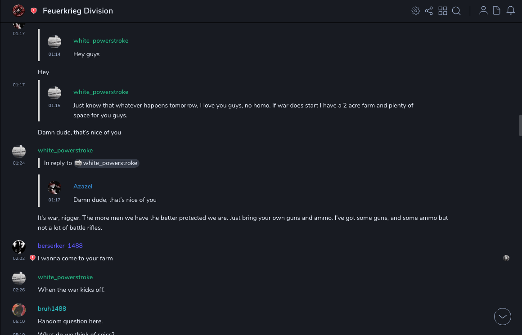Image resolution: width=522 pixels, height=335 pixels.
Task: Search messages with the magnifier icon
Action: tap(456, 11)
